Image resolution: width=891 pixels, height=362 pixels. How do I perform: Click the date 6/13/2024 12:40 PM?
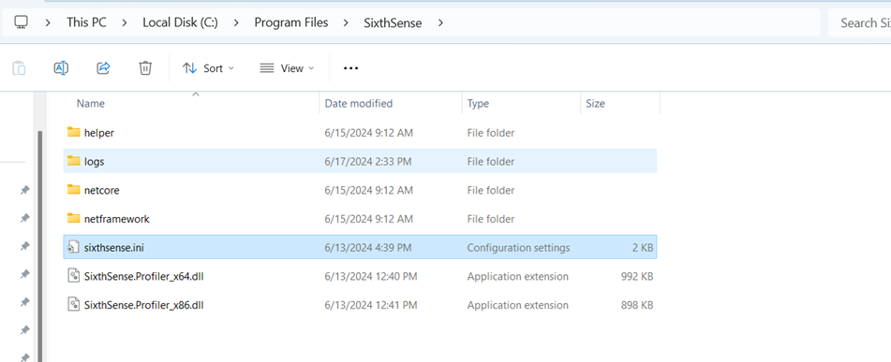click(x=370, y=276)
